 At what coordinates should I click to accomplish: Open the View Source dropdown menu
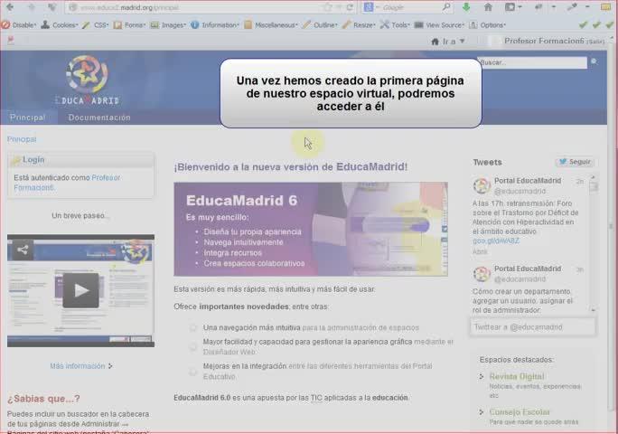[x=439, y=24]
